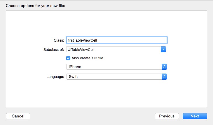This screenshot has height=125, width=213.
Task: Click the word "Swift" in Language popup
Action: 73,77
